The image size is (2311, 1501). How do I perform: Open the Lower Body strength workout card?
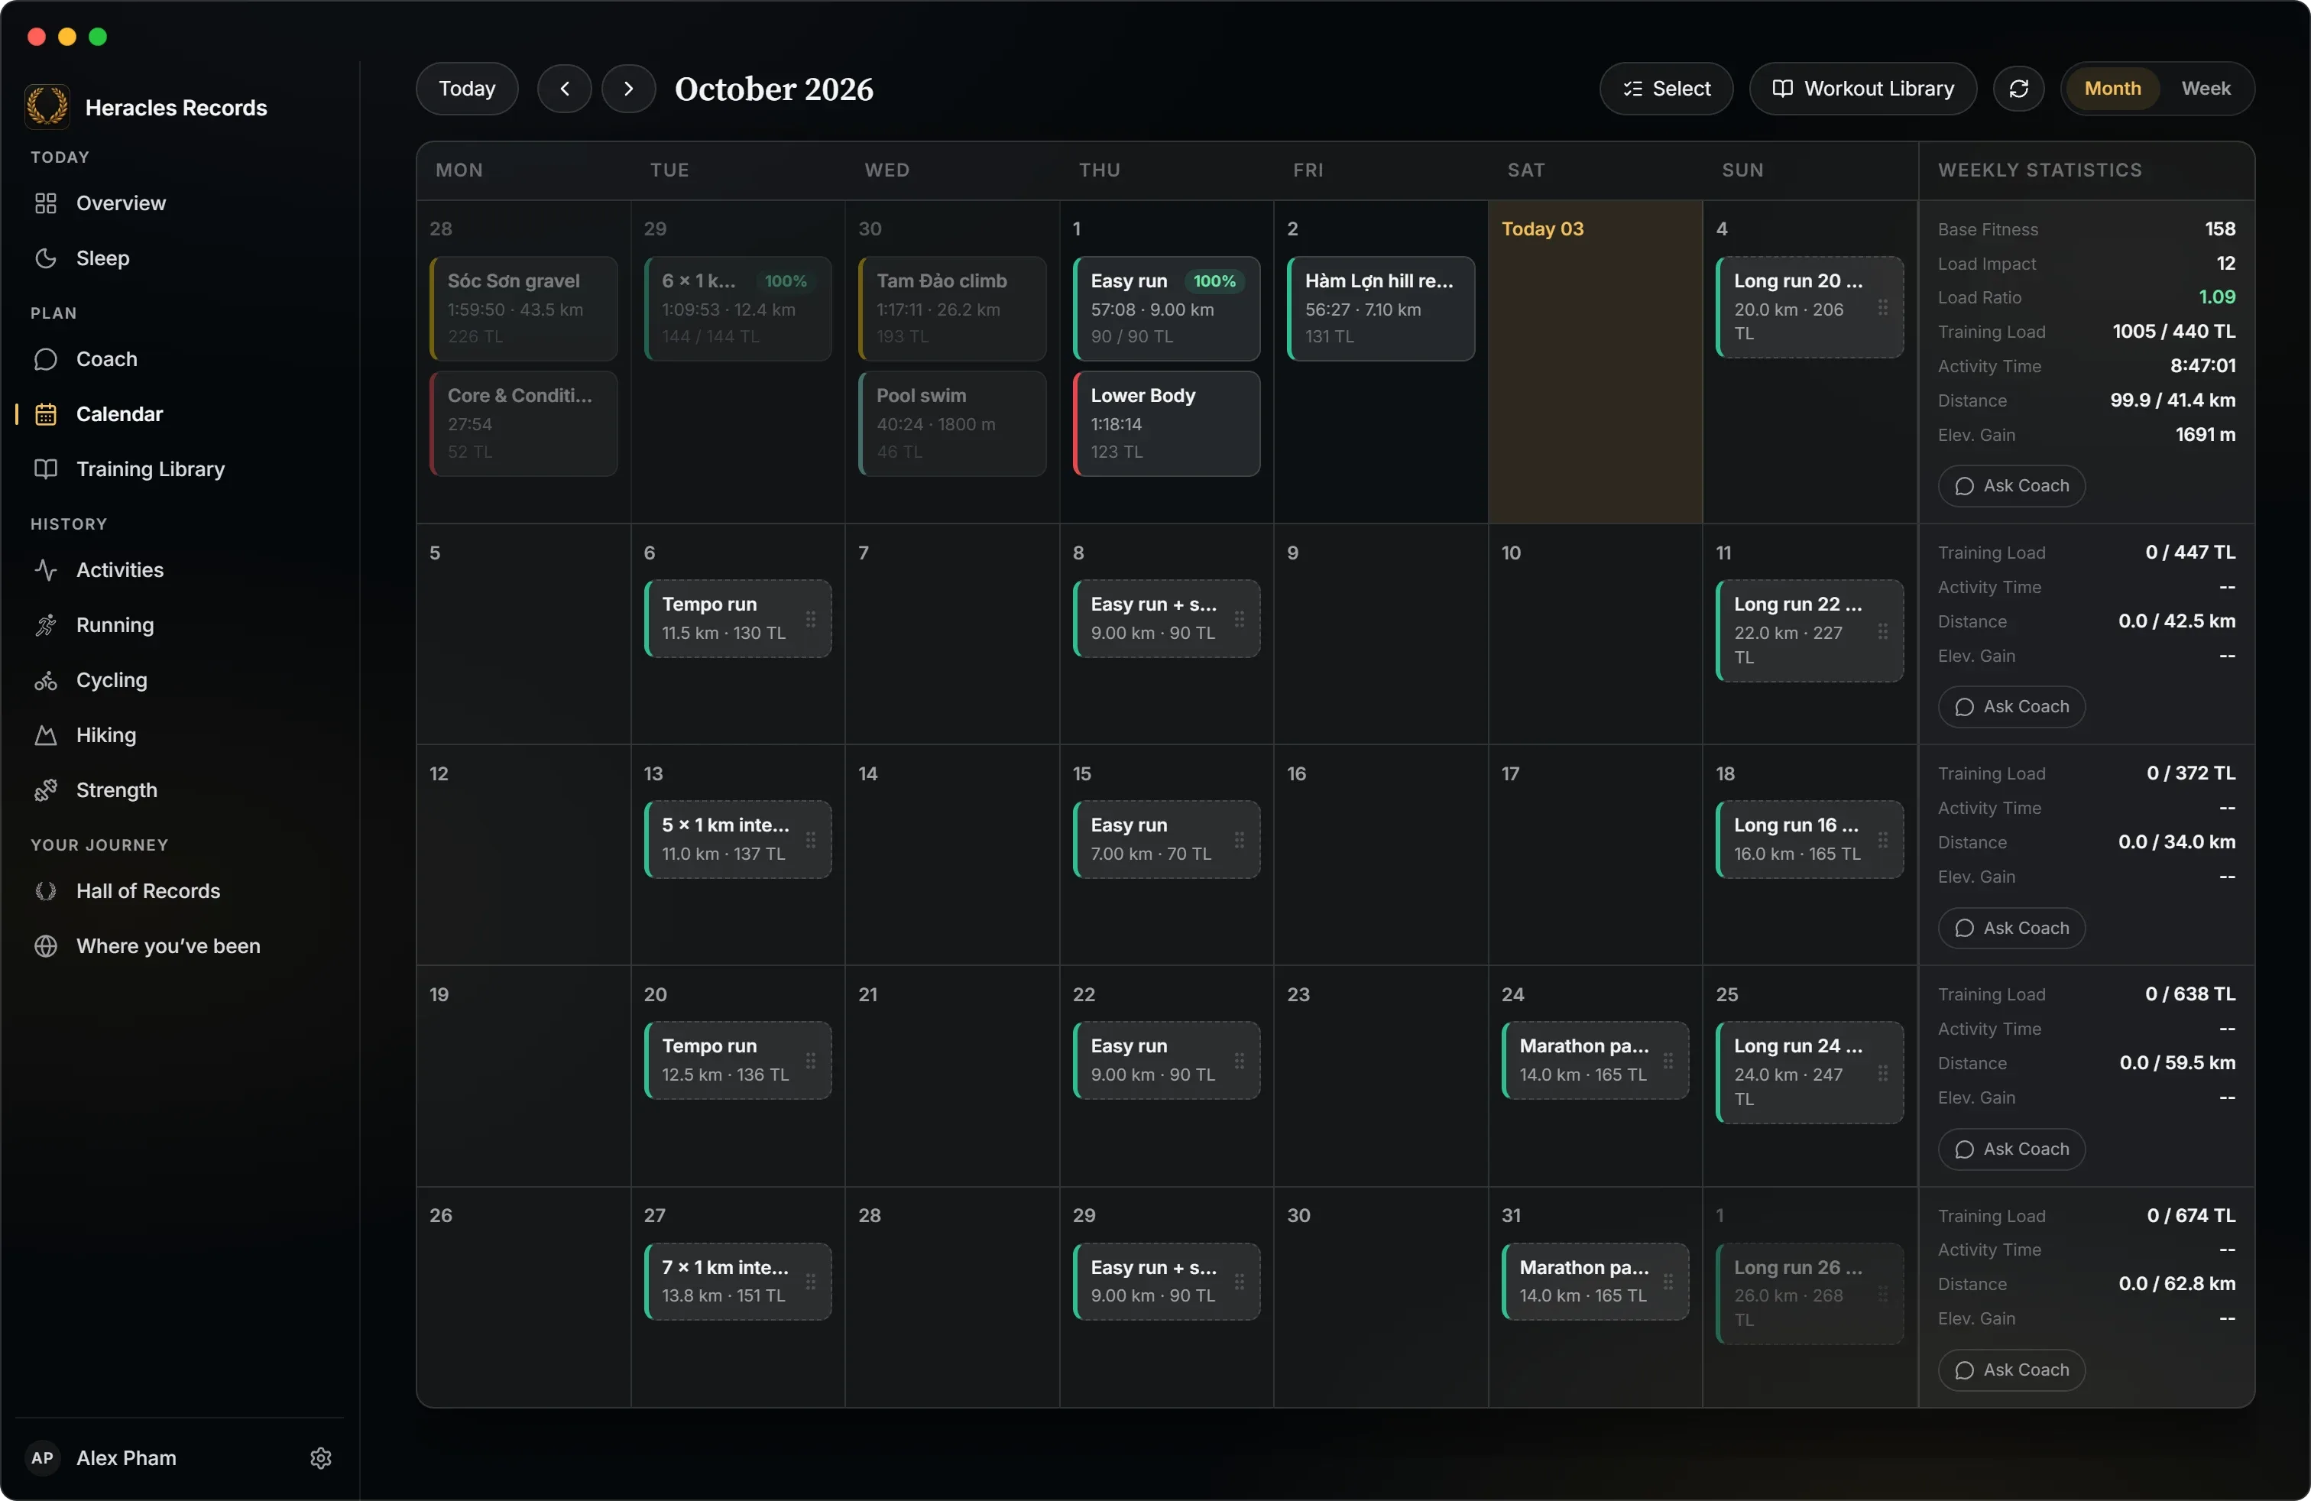1166,423
